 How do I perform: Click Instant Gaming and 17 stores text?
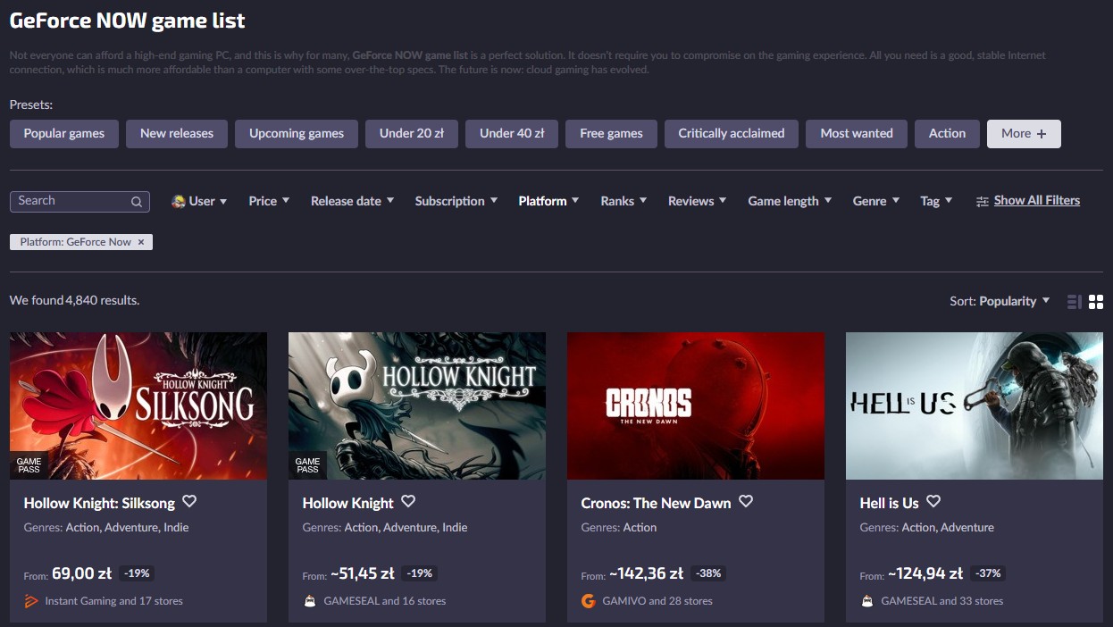pyautogui.click(x=114, y=601)
